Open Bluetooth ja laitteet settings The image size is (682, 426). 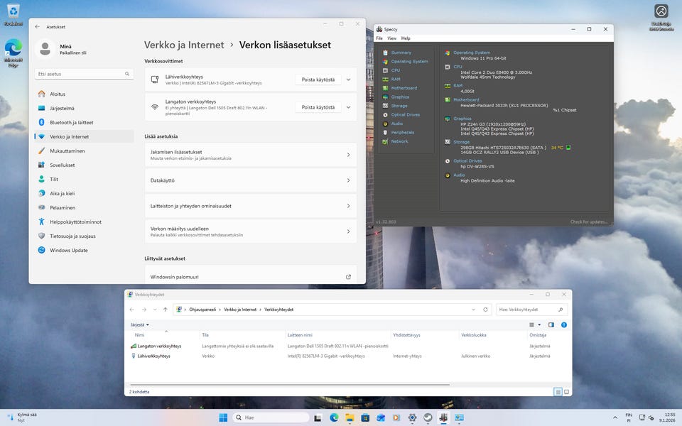coord(71,122)
